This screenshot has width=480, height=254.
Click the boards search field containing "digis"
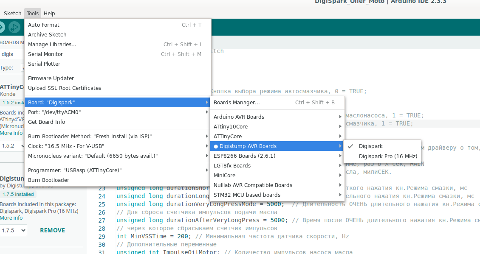(x=12, y=54)
